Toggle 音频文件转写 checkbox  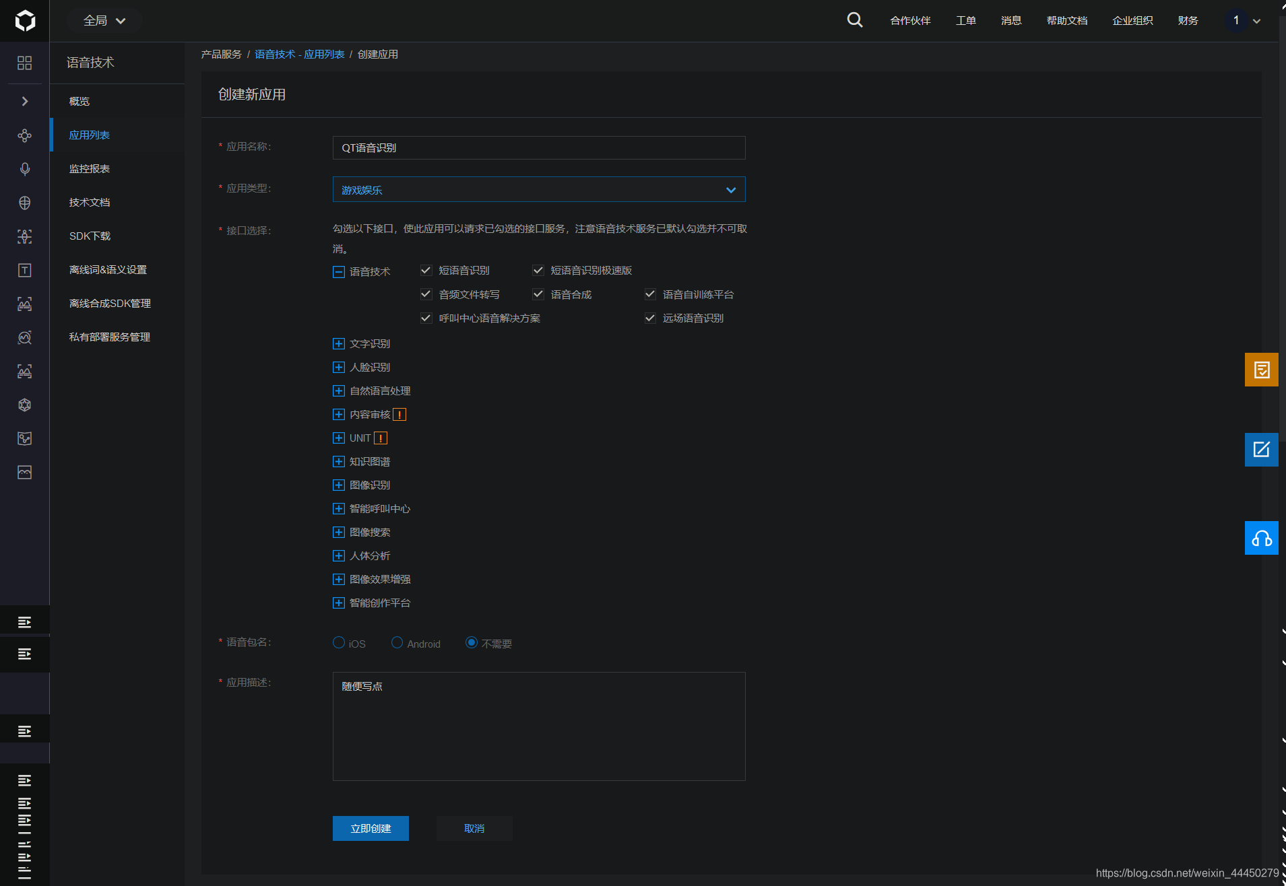point(426,294)
